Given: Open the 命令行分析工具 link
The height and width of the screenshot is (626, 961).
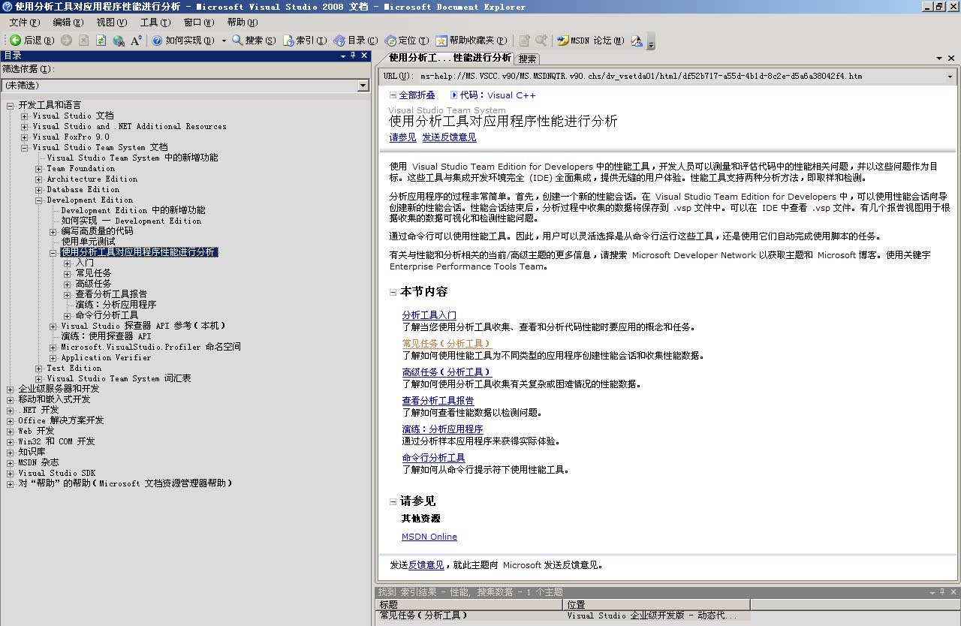Looking at the screenshot, I should pos(433,458).
